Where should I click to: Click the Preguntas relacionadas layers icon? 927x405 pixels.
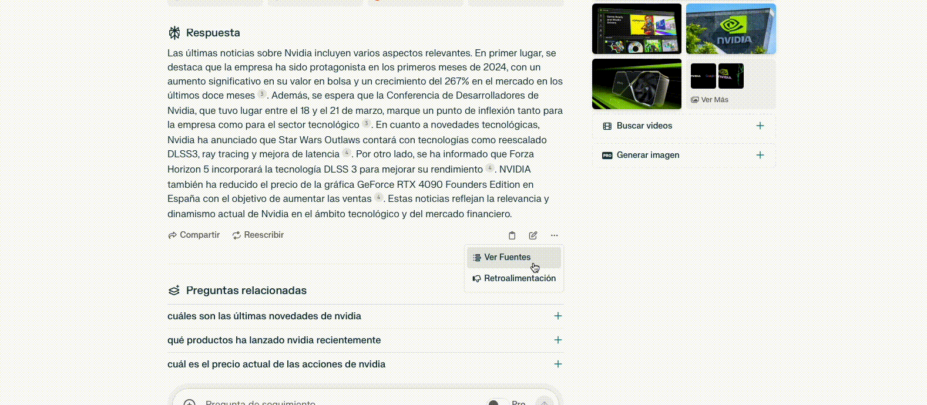pos(174,291)
